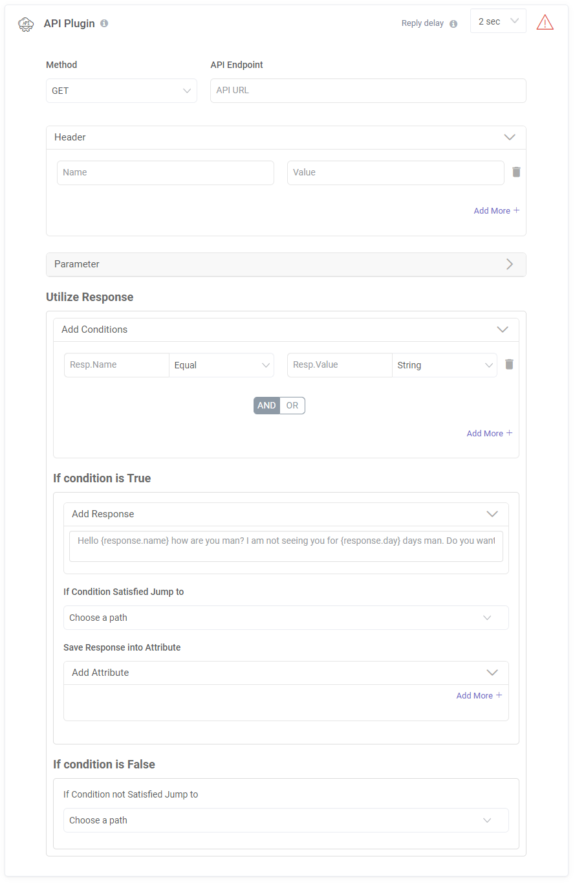
Task: Click Add More under Add Conditions
Action: click(x=489, y=433)
